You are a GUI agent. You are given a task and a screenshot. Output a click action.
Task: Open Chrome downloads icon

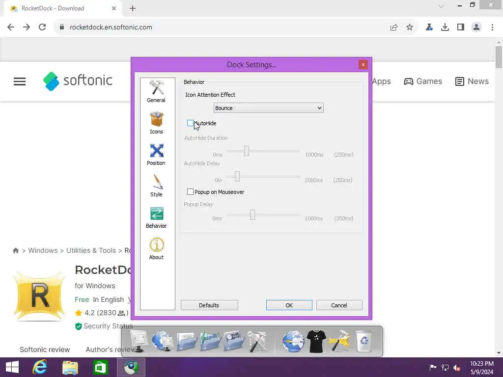coord(445,27)
